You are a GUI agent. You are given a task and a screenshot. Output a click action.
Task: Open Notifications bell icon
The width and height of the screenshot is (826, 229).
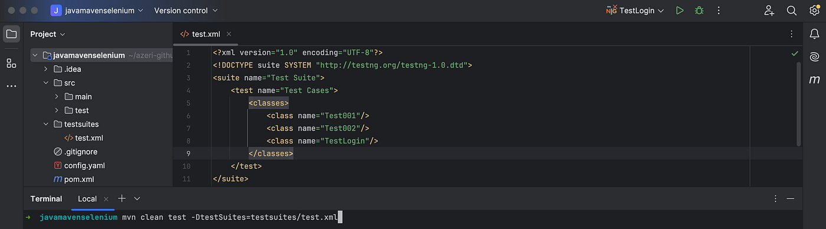coord(814,34)
